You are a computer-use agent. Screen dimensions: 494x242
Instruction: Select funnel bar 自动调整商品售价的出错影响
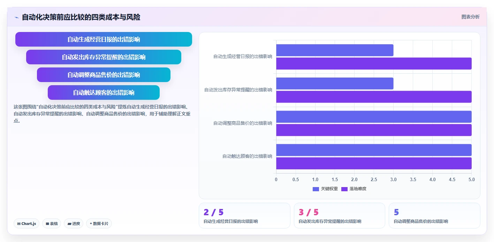pos(104,75)
